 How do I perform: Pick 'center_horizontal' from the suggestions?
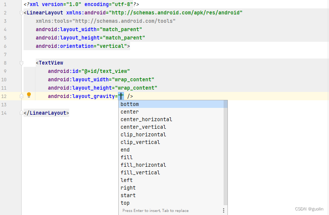pyautogui.click(x=146, y=119)
